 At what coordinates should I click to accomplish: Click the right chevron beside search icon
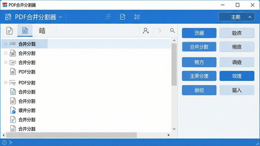tap(160, 31)
